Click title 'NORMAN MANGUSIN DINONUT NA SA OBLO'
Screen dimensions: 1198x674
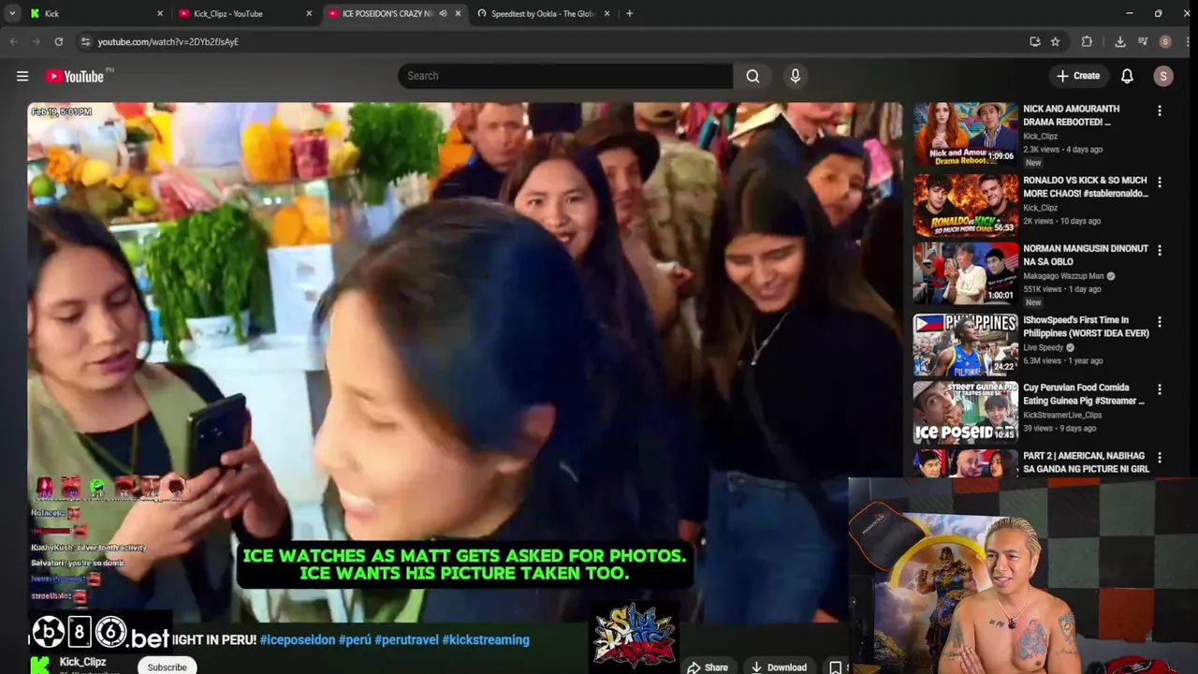pos(1086,255)
